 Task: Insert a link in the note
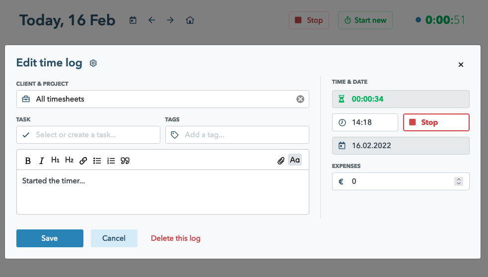[x=83, y=161]
